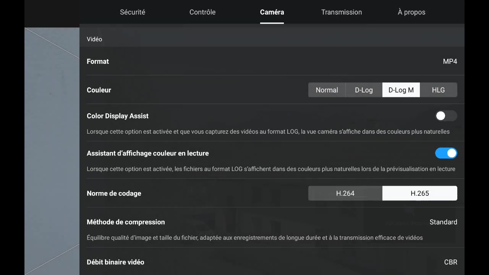489x275 pixels.
Task: Disable Assistant d'affichage couleur en lecture
Action: [x=446, y=153]
